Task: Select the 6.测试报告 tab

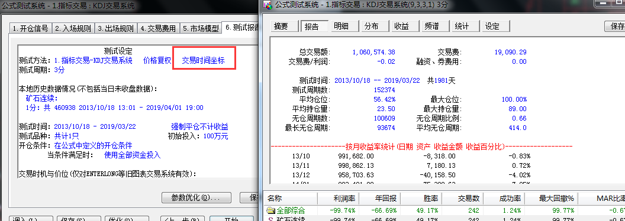Action: 241,28
